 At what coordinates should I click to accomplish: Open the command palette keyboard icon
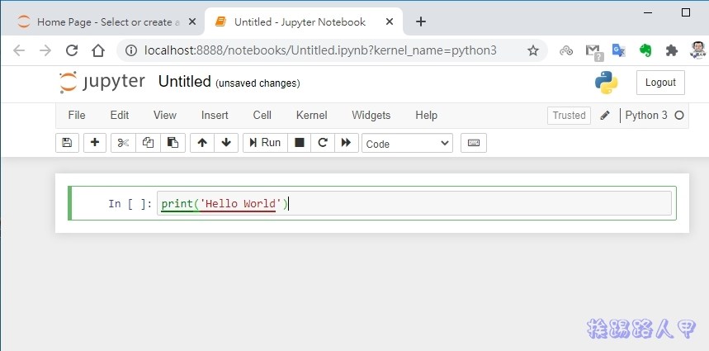(x=474, y=143)
